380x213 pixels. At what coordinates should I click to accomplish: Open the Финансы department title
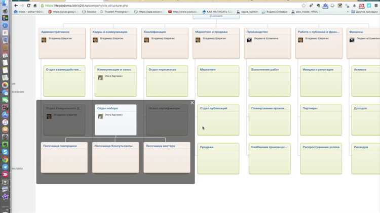tap(356, 32)
